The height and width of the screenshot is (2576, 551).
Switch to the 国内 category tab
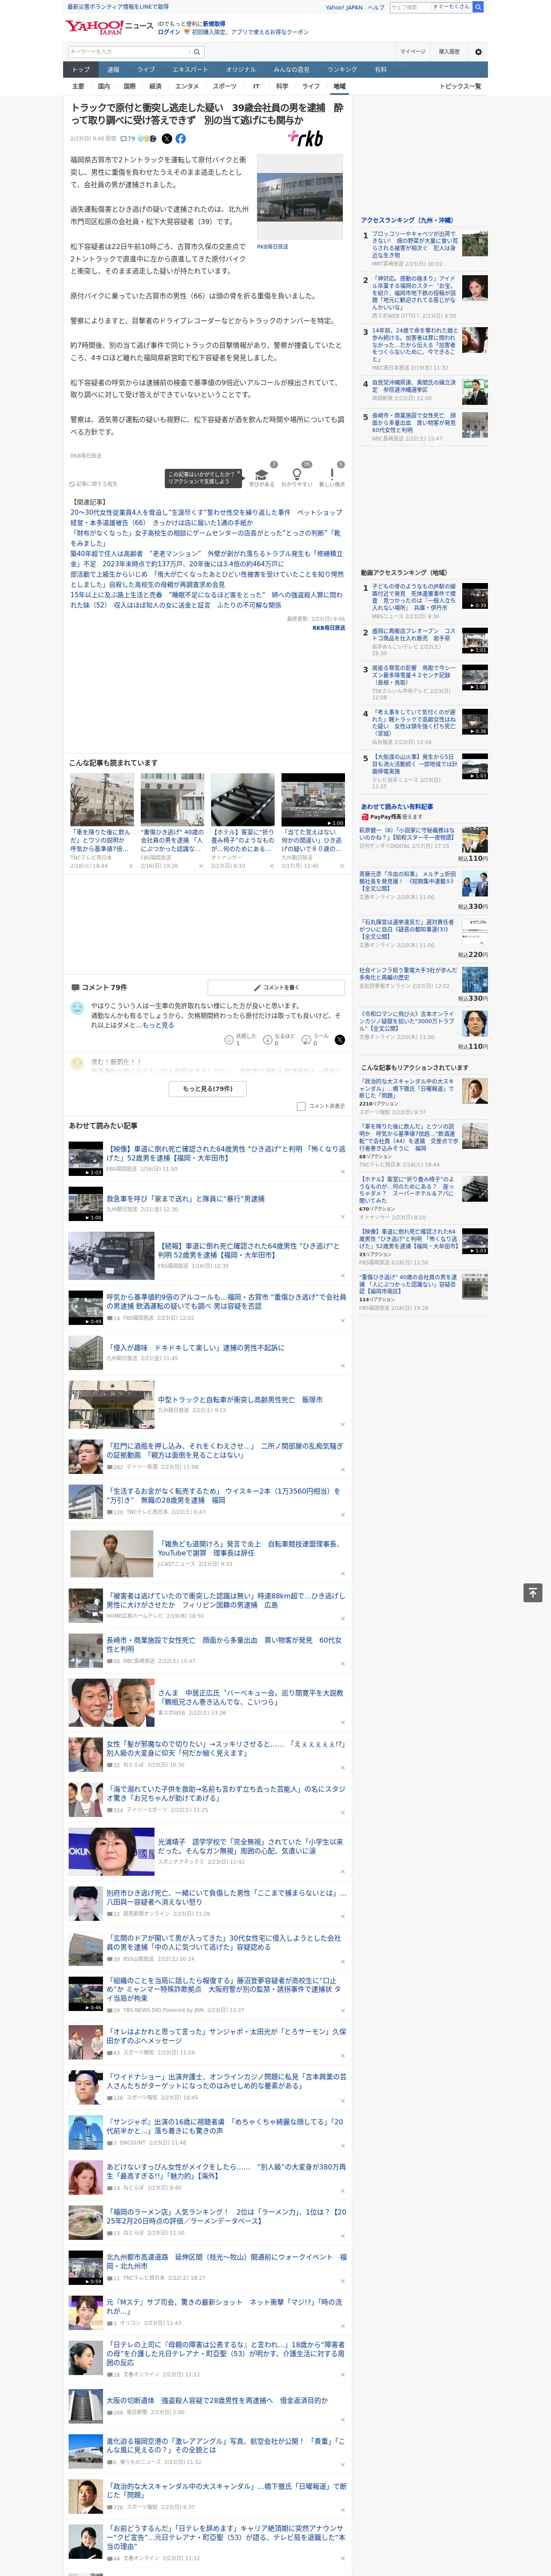pos(104,86)
